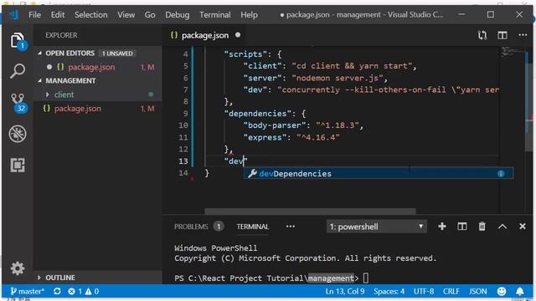The width and height of the screenshot is (536, 301).
Task: Open the Debug view in activity bar
Action: 18,134
